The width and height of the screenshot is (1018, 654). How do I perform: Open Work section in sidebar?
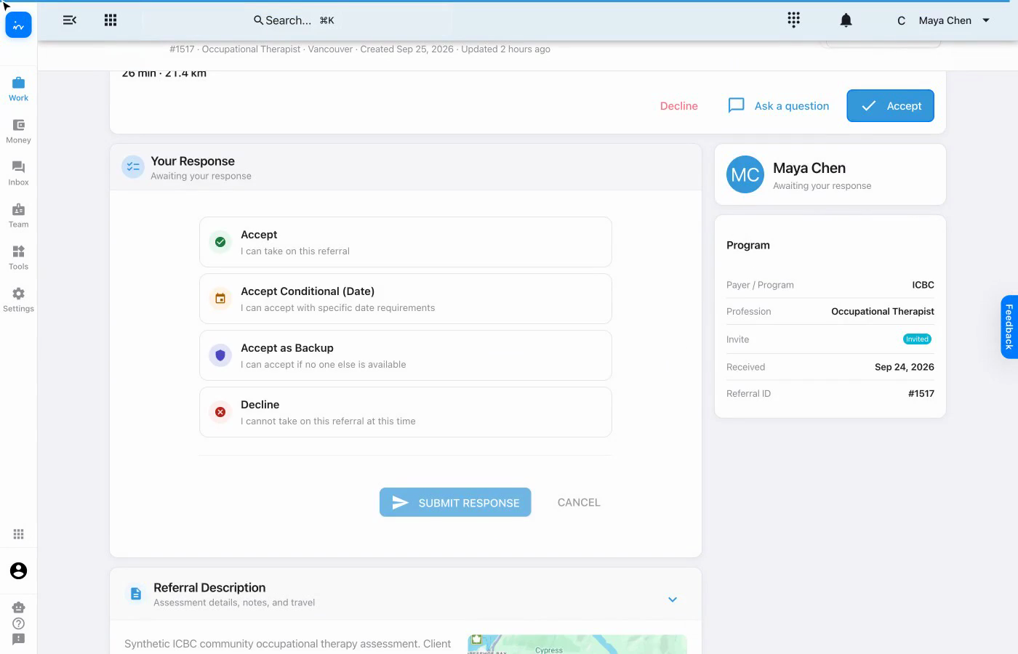coord(18,89)
